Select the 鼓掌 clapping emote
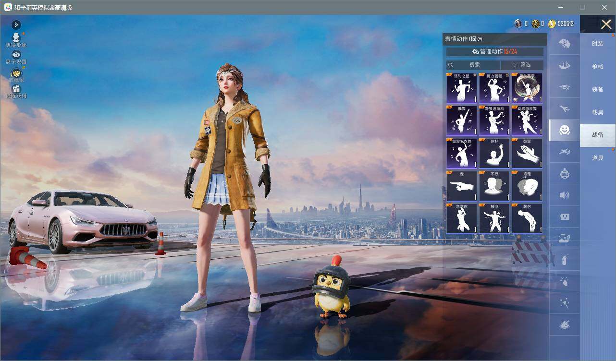Viewport: 616px width, 361px height. click(527, 153)
